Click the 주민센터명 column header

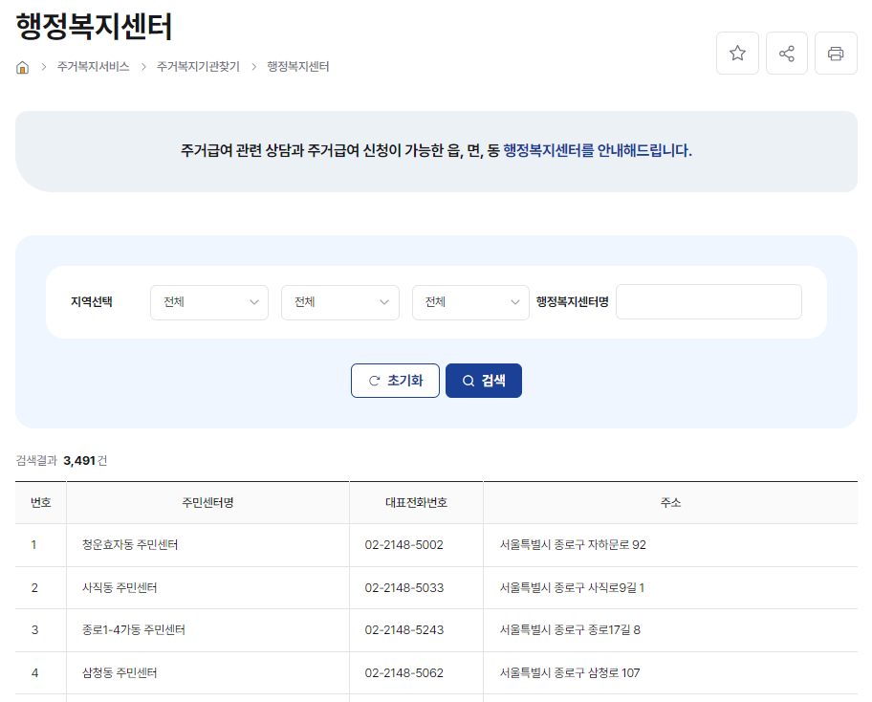pyautogui.click(x=208, y=501)
